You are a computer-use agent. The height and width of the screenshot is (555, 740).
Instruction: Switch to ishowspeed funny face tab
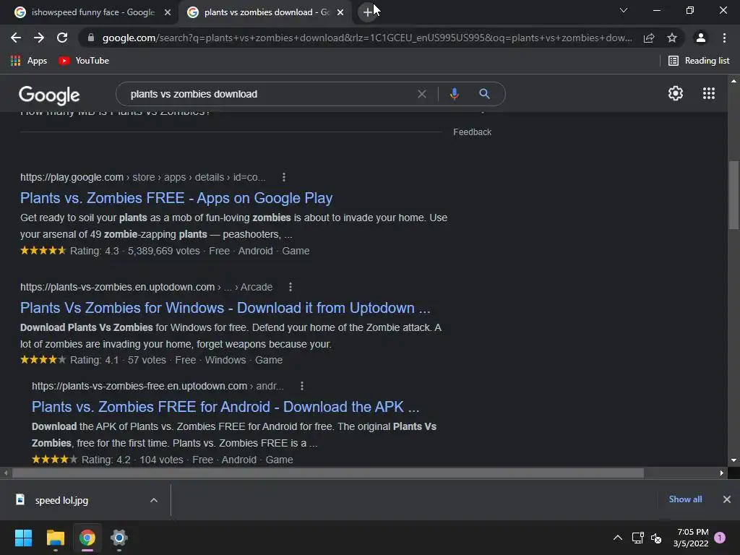point(93,12)
